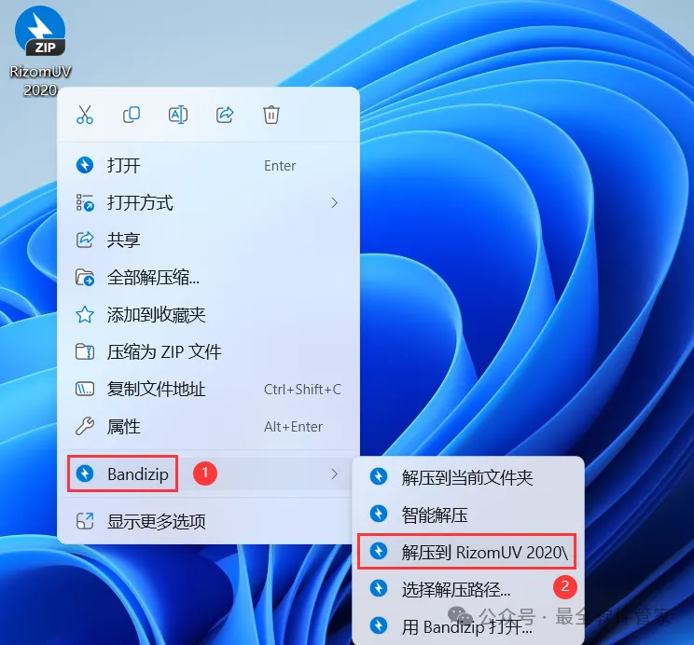
Task: Expand the 打开方式 chevron arrow
Action: 335,203
